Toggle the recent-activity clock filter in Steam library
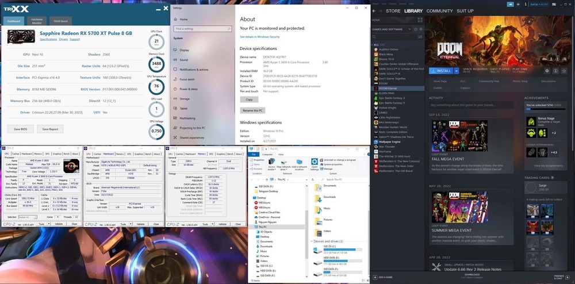 416,29
